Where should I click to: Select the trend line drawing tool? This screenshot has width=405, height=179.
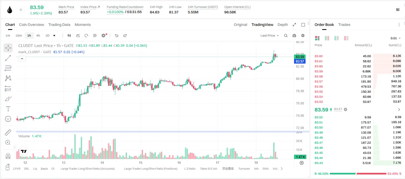point(8,58)
